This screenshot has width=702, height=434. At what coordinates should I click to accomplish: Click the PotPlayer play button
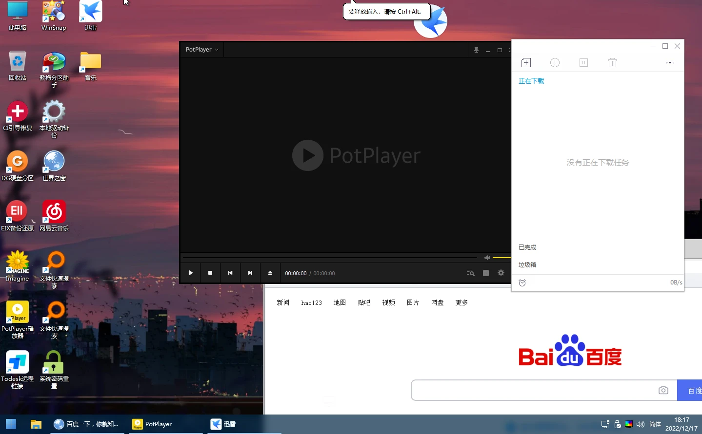pyautogui.click(x=191, y=273)
